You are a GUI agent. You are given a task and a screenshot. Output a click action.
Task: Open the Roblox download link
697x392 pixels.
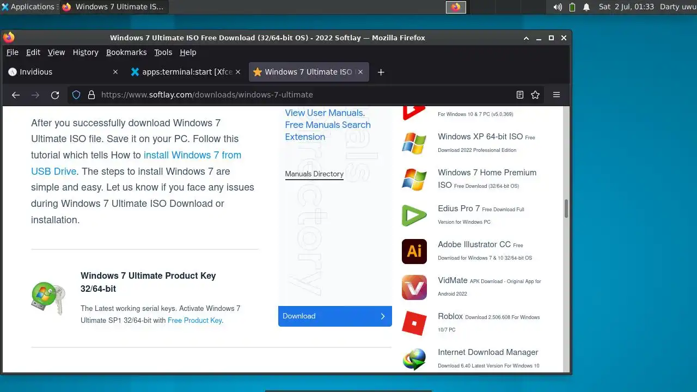click(450, 316)
